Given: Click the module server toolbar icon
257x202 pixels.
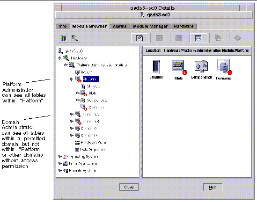Looking at the screenshot, I should [63, 38].
